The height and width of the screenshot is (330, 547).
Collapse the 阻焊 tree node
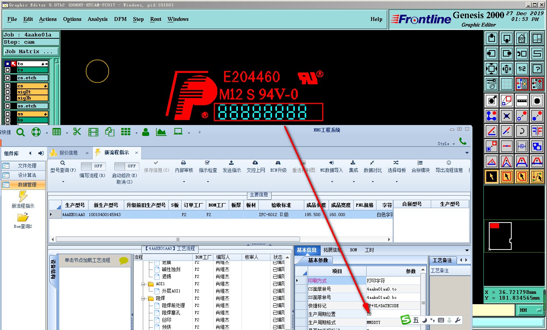(144, 298)
